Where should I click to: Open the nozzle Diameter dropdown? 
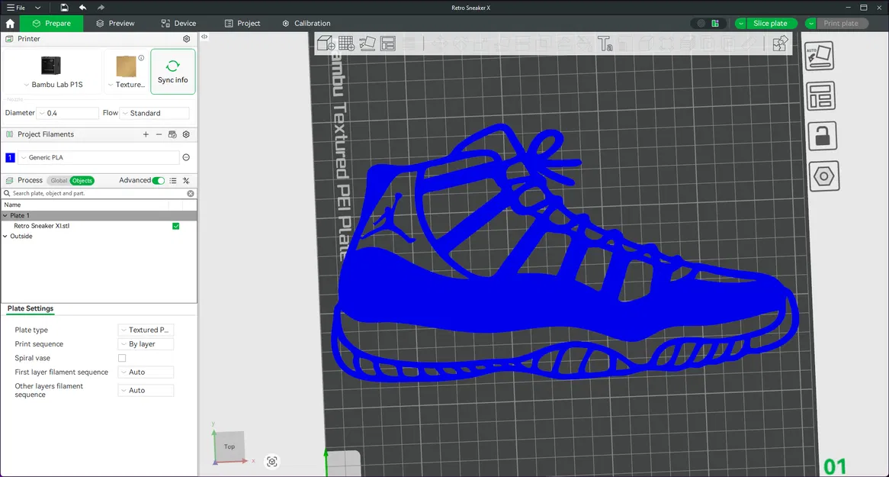coord(69,113)
